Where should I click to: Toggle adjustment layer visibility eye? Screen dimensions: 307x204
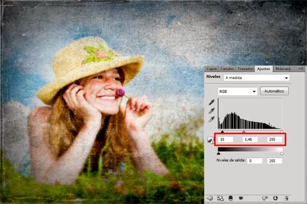pos(241,198)
